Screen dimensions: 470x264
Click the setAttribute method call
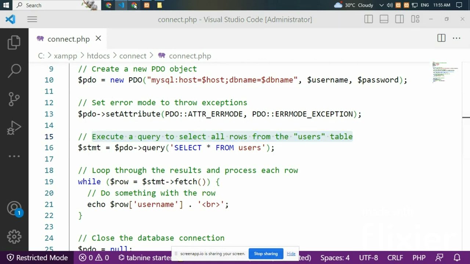coord(133,114)
